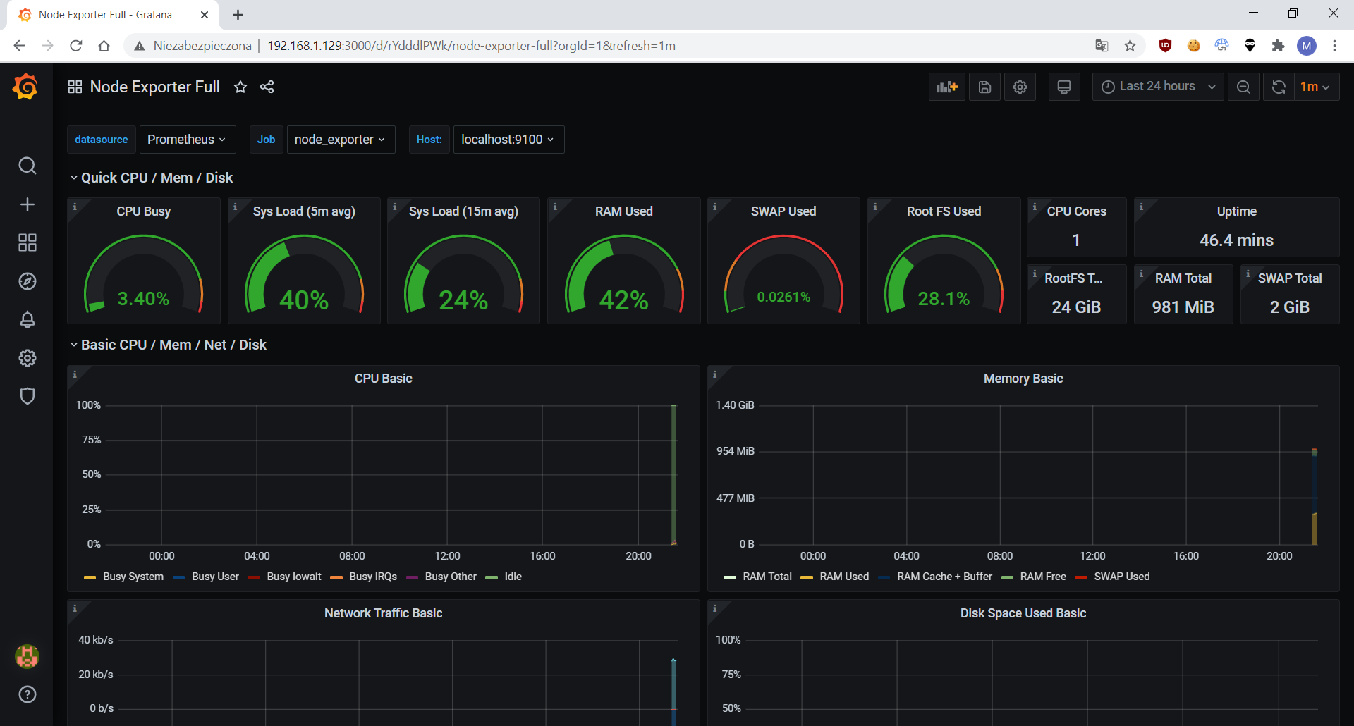Open the Prometheus datasource dropdown

pyautogui.click(x=187, y=140)
